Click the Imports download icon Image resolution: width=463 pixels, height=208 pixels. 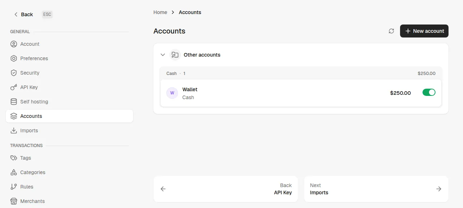[x=14, y=130]
